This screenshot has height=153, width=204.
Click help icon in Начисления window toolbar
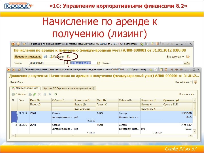coord(188,57)
